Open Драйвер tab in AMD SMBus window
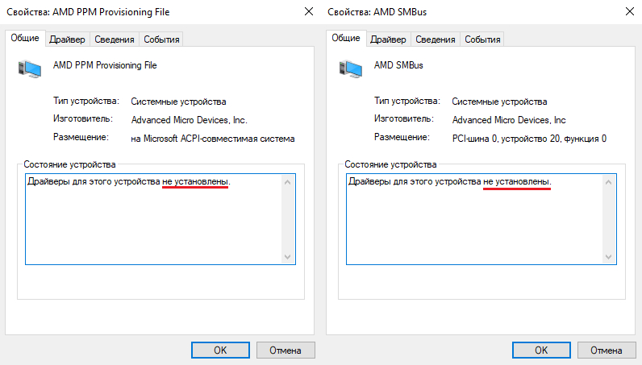The width and height of the screenshot is (642, 365). coord(388,39)
